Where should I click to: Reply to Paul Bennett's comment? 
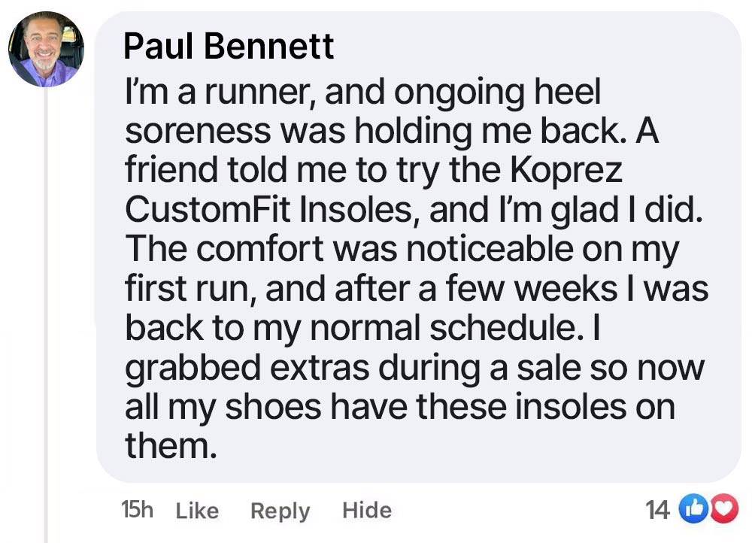click(x=280, y=511)
